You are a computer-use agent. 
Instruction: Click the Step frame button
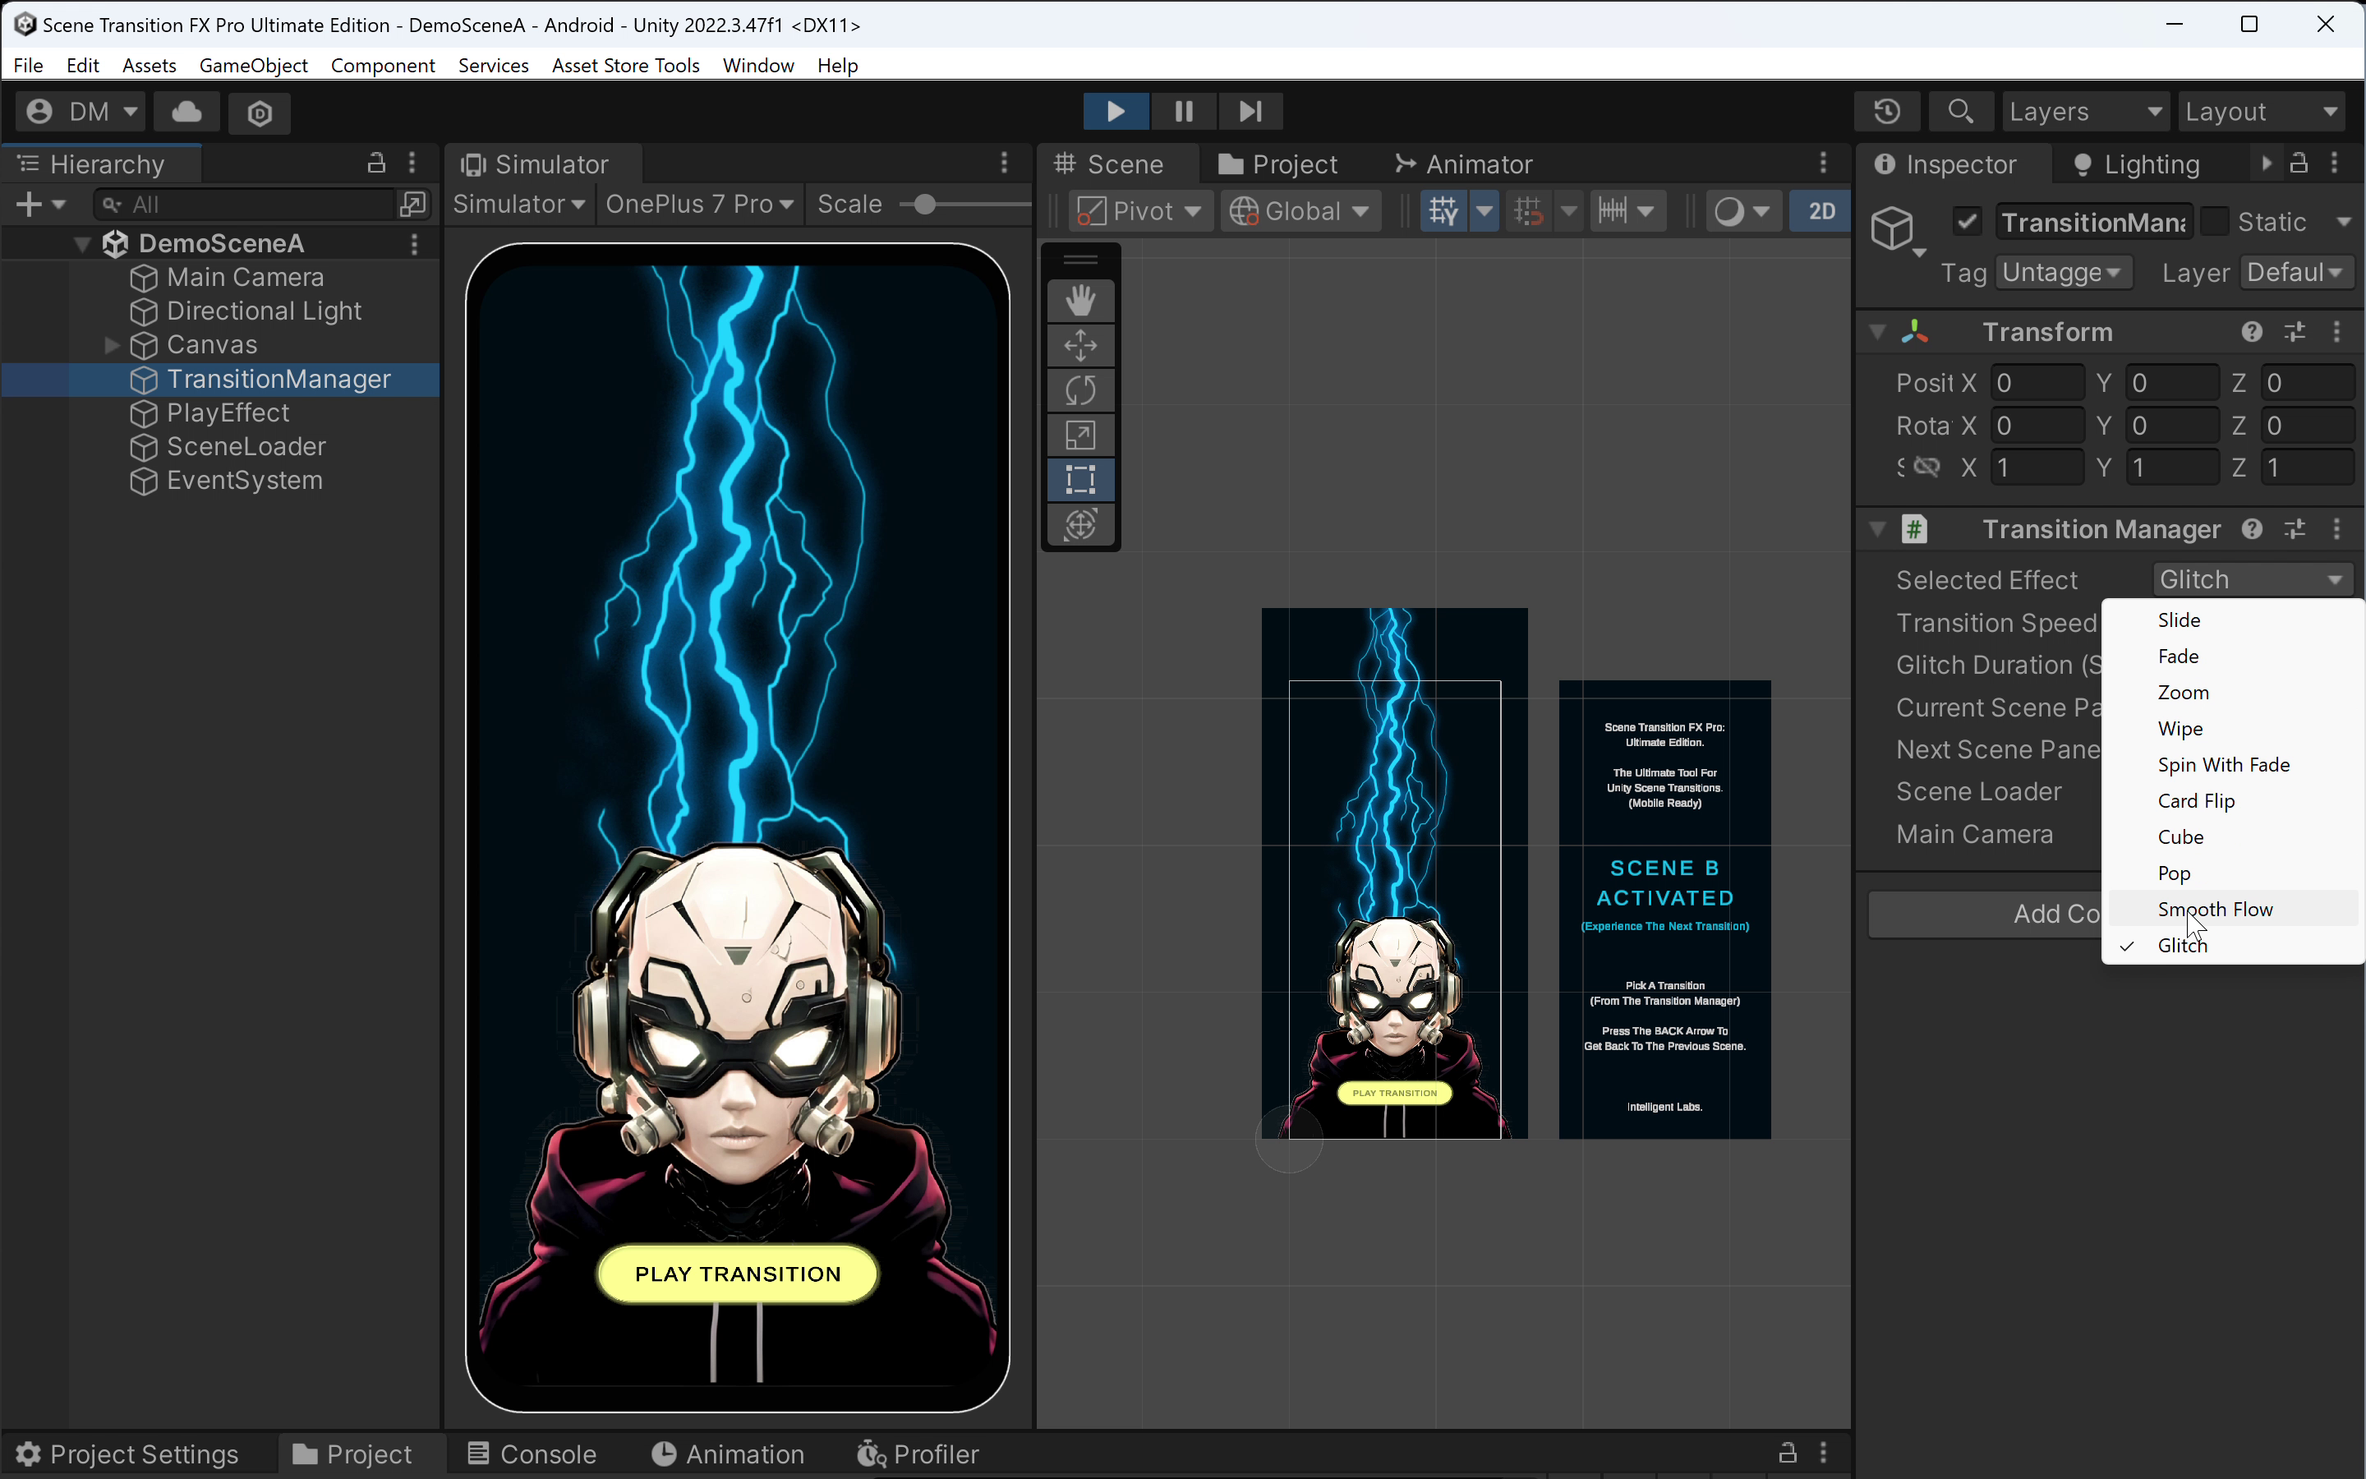click(1250, 112)
